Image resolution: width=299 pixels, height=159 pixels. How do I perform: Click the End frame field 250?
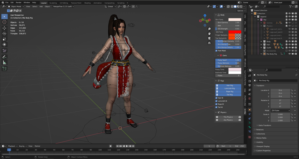[x=239, y=146]
